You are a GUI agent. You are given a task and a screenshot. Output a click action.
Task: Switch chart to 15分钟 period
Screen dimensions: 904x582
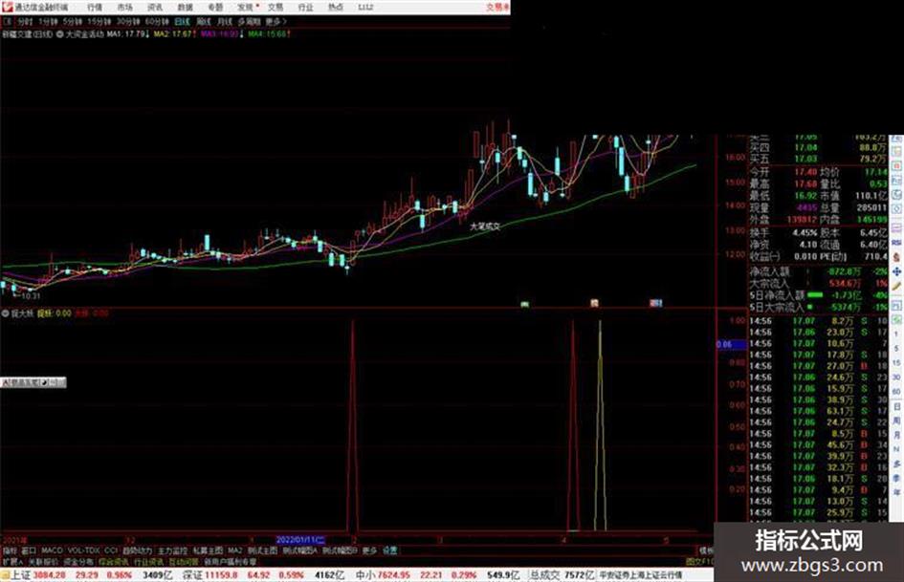(x=99, y=21)
